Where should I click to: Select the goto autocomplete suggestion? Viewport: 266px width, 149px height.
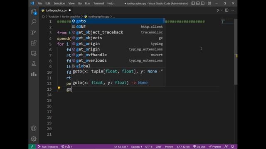coord(117,21)
